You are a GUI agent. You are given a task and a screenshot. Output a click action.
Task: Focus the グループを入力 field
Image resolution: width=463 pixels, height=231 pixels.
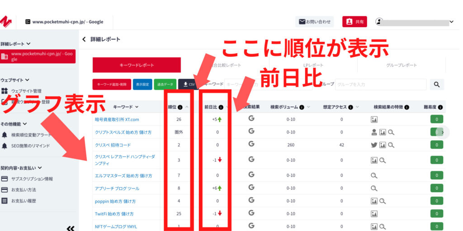pos(381,84)
